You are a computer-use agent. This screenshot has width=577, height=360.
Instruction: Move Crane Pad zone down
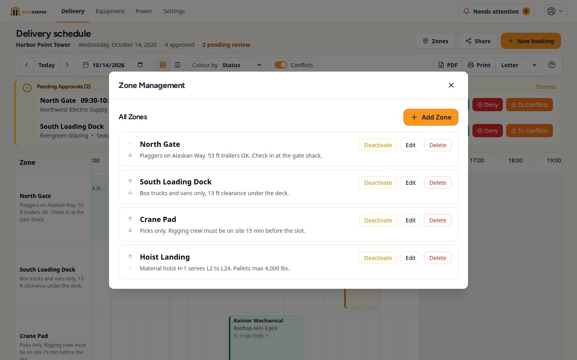coord(130,230)
